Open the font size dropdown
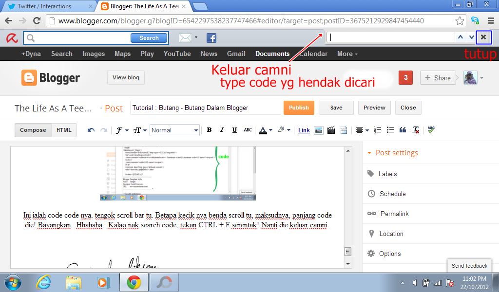Viewport: 499px width, 292px height. point(140,130)
